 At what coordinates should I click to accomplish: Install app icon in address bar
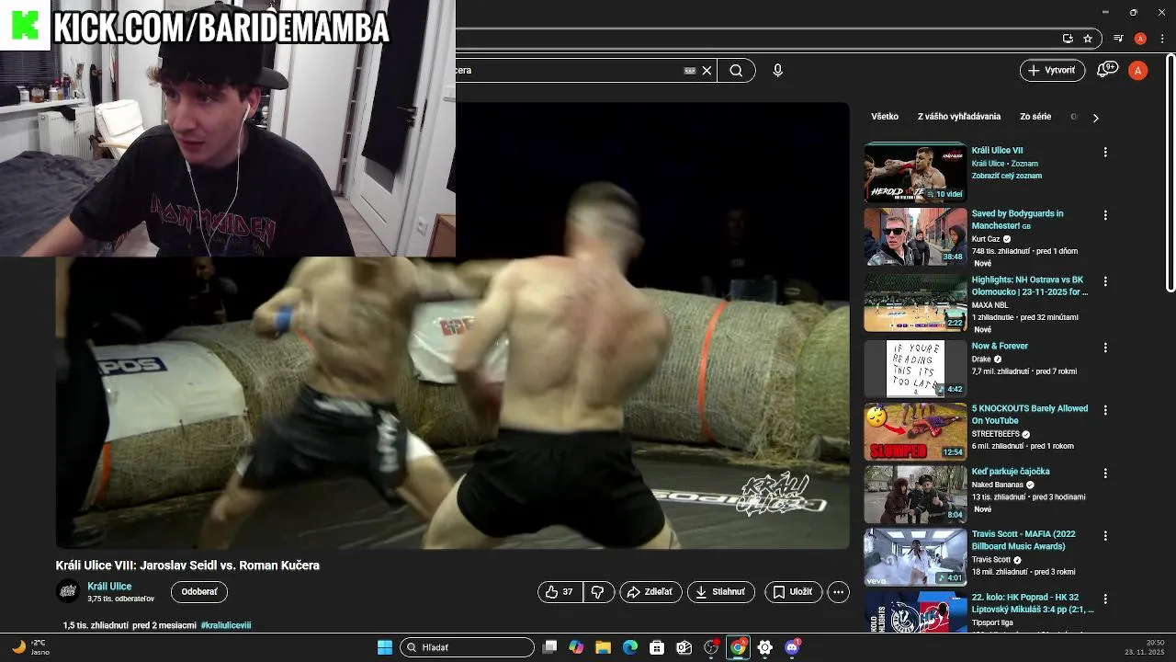click(x=1068, y=39)
